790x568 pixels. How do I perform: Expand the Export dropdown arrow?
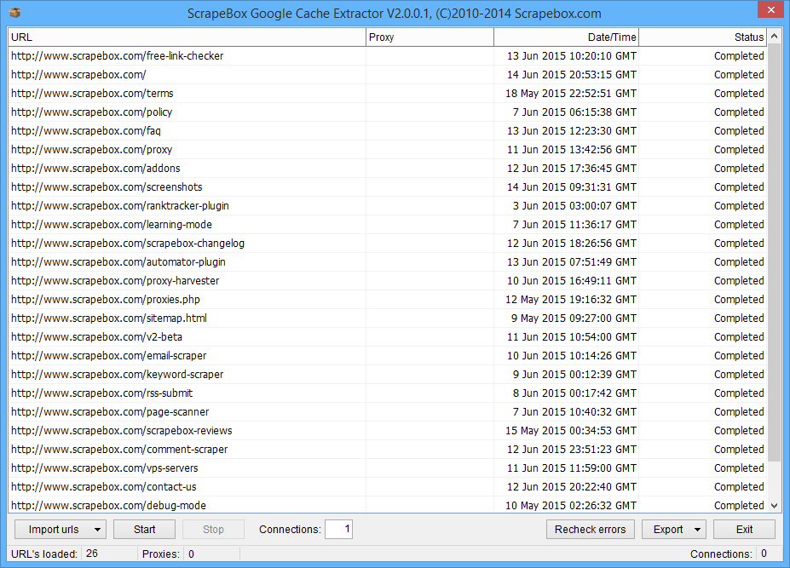coord(698,530)
